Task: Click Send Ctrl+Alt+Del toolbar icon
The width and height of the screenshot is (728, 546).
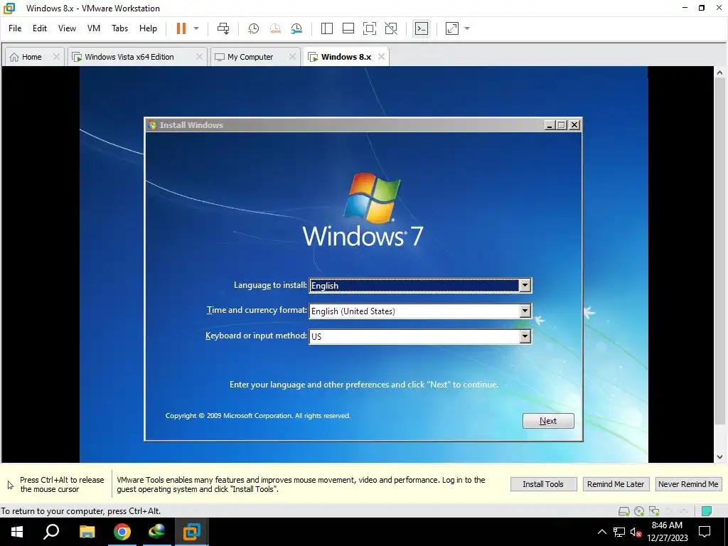Action: (223, 28)
